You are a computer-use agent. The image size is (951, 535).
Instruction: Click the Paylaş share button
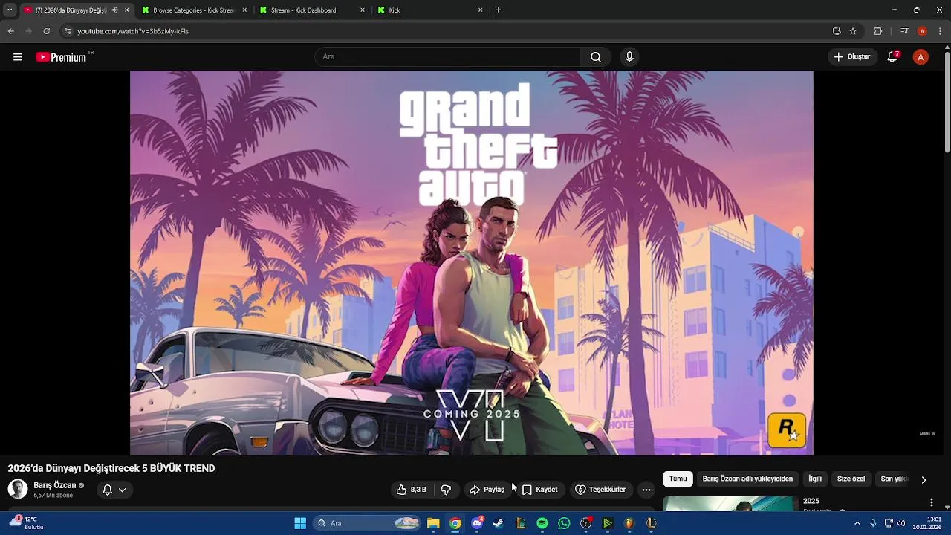pyautogui.click(x=487, y=490)
